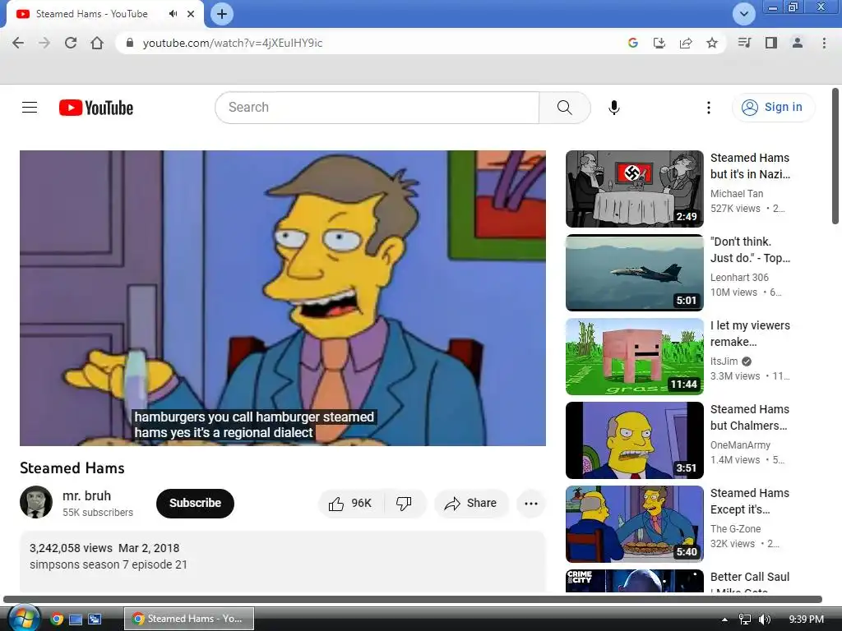The height and width of the screenshot is (631, 842).
Task: Open Steamed Hams Except it's thumbnail
Action: tap(634, 523)
